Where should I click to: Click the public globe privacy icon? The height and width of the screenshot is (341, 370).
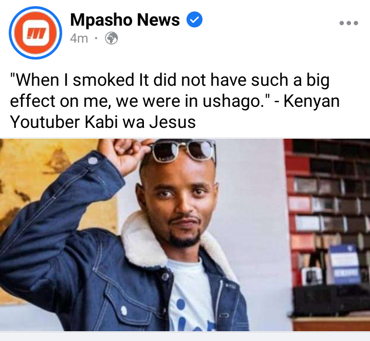tap(112, 38)
